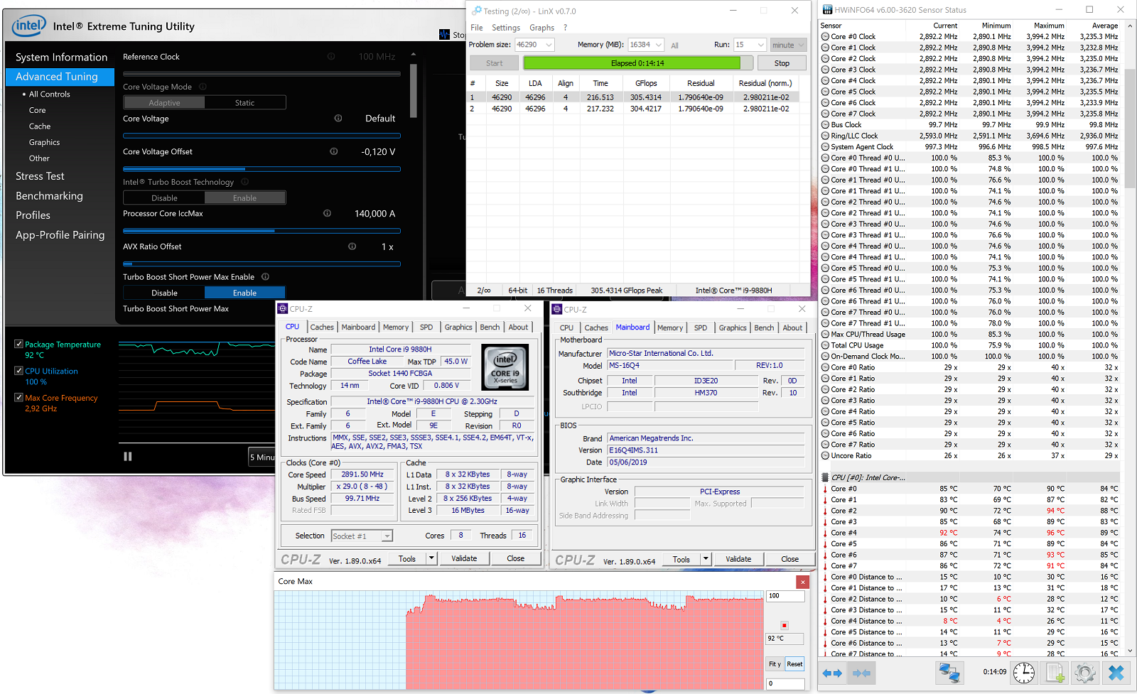This screenshot has width=1137, height=694.
Task: Open the Memory (MiB) dropdown in LinX
Action: click(x=659, y=45)
